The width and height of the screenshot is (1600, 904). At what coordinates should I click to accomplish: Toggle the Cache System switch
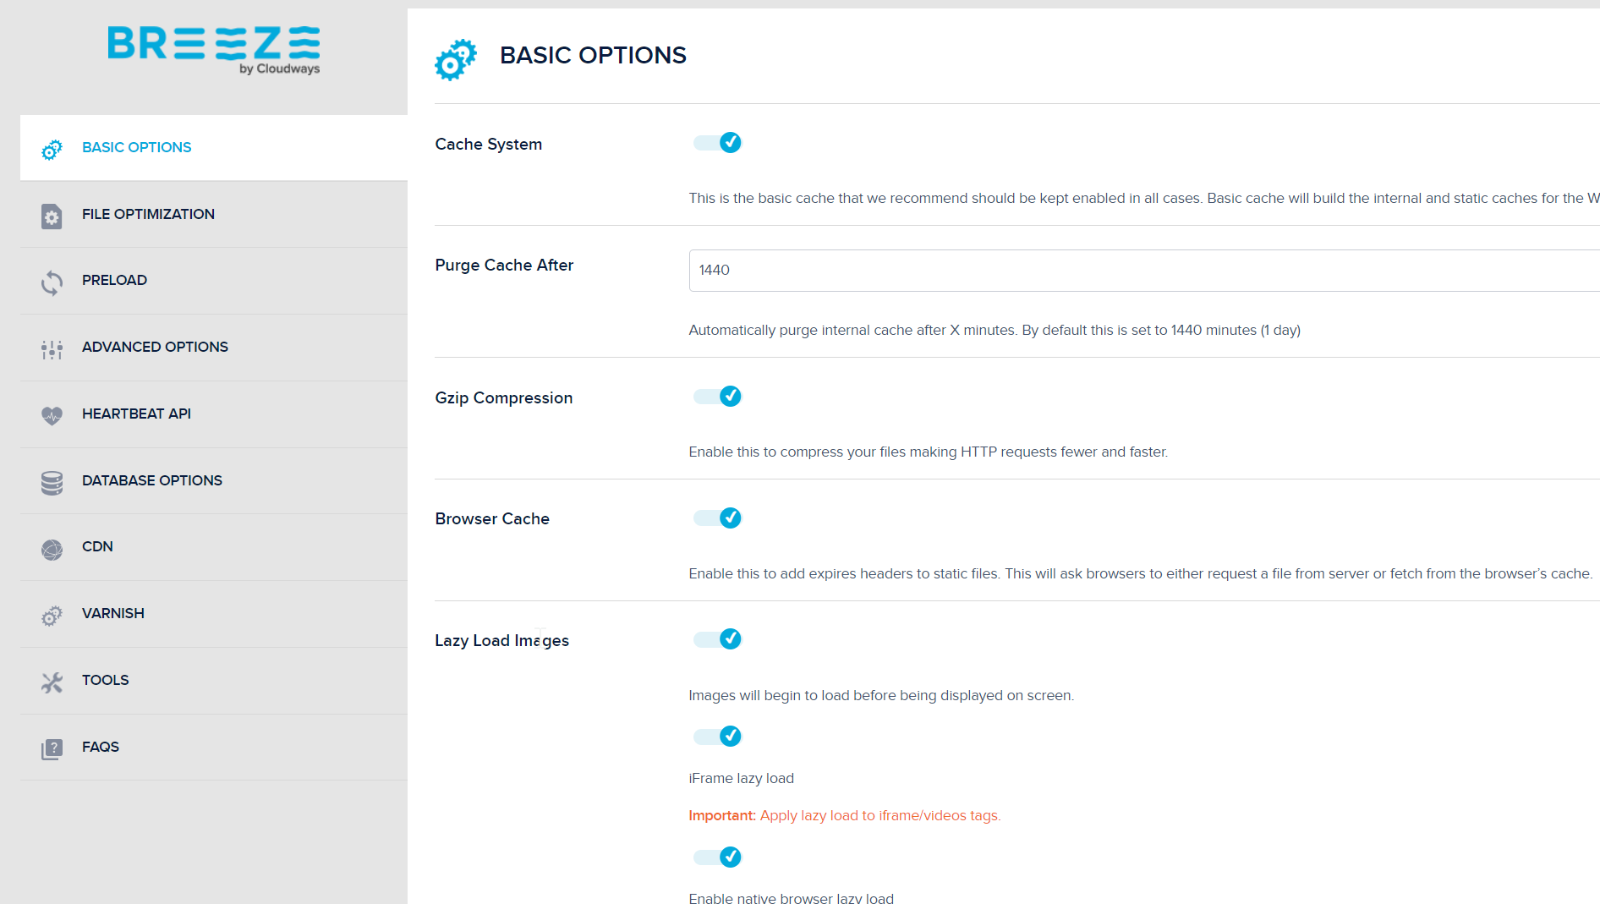click(x=717, y=143)
